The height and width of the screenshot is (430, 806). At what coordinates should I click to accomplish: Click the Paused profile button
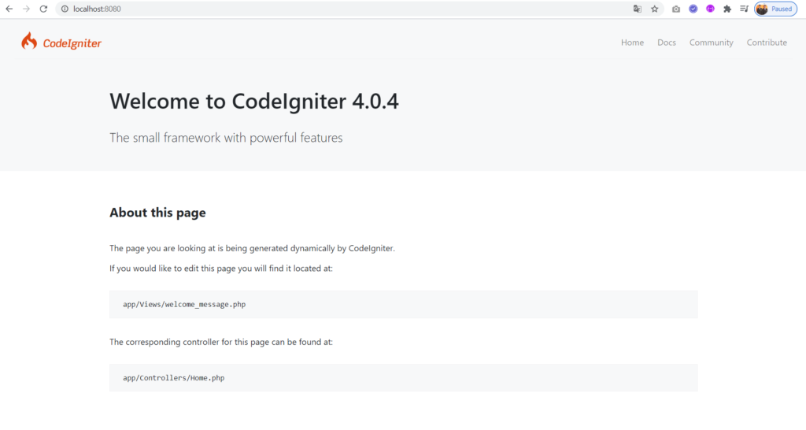coord(775,9)
